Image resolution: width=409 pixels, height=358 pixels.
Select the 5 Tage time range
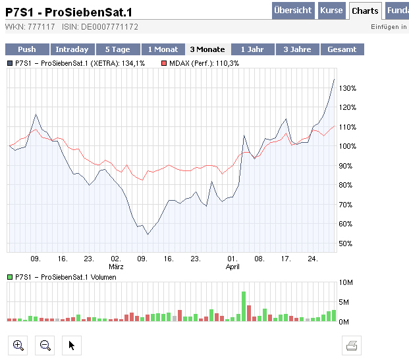[118, 49]
